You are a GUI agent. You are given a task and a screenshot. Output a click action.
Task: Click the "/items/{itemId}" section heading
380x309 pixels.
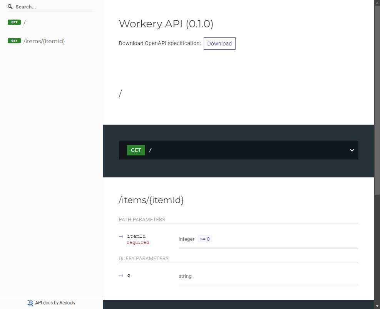(151, 200)
